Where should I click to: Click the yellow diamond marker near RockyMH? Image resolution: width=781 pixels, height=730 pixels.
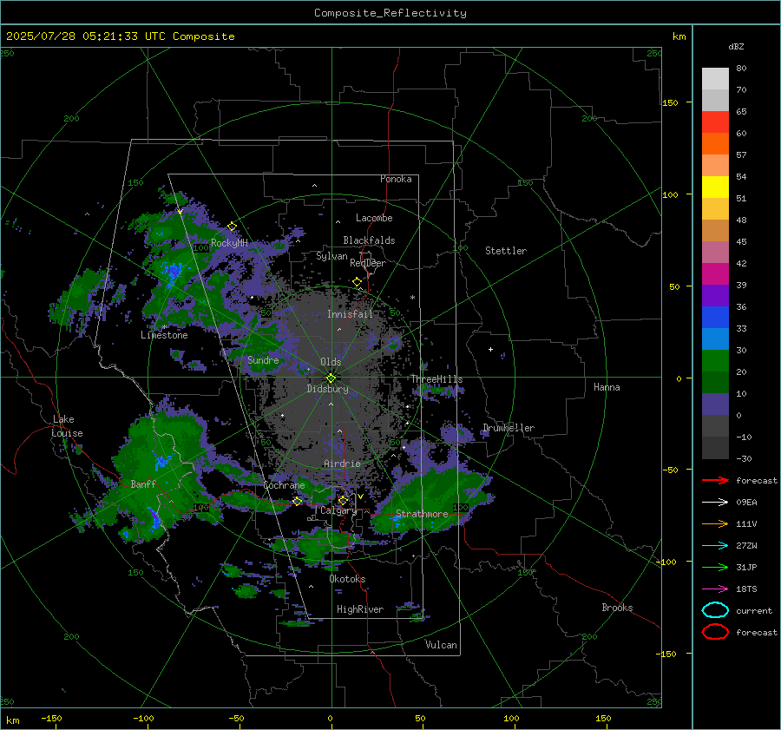[x=232, y=227]
